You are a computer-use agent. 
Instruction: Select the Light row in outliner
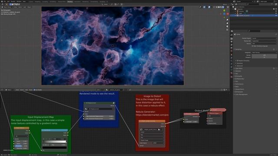254,13
